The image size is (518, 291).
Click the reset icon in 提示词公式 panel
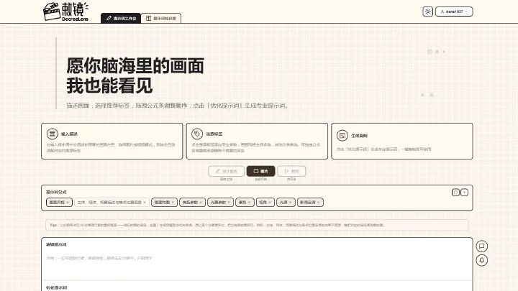pyautogui.click(x=455, y=193)
